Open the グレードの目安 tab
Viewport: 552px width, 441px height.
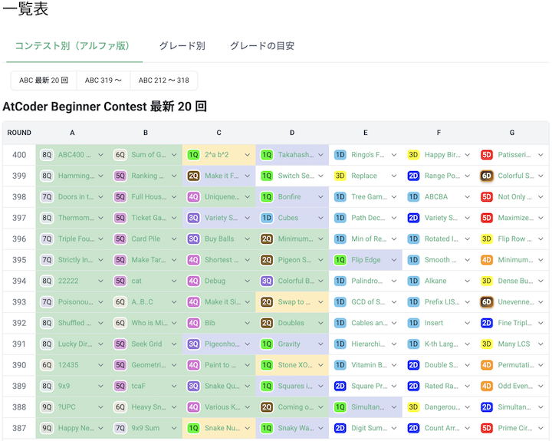coord(262,46)
